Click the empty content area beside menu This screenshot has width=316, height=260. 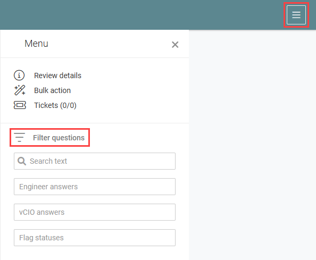pyautogui.click(x=252, y=145)
